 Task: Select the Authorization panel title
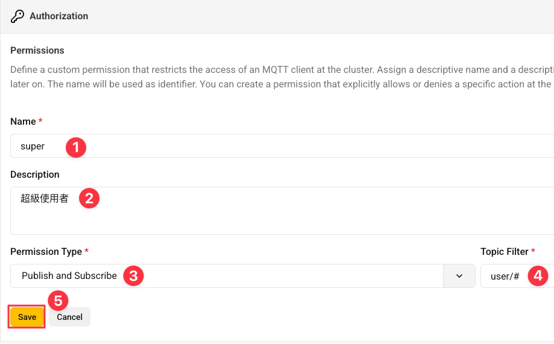[59, 16]
